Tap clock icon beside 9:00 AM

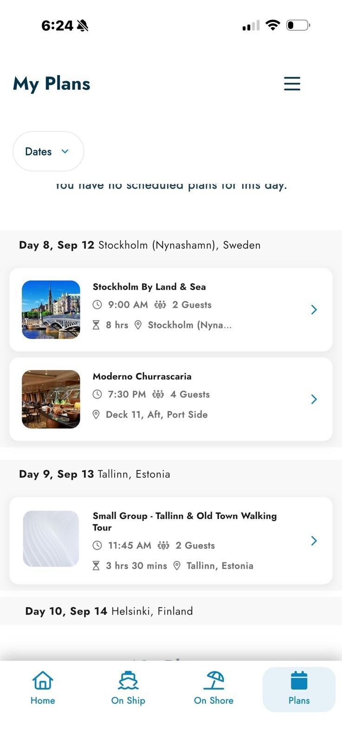[x=97, y=305]
